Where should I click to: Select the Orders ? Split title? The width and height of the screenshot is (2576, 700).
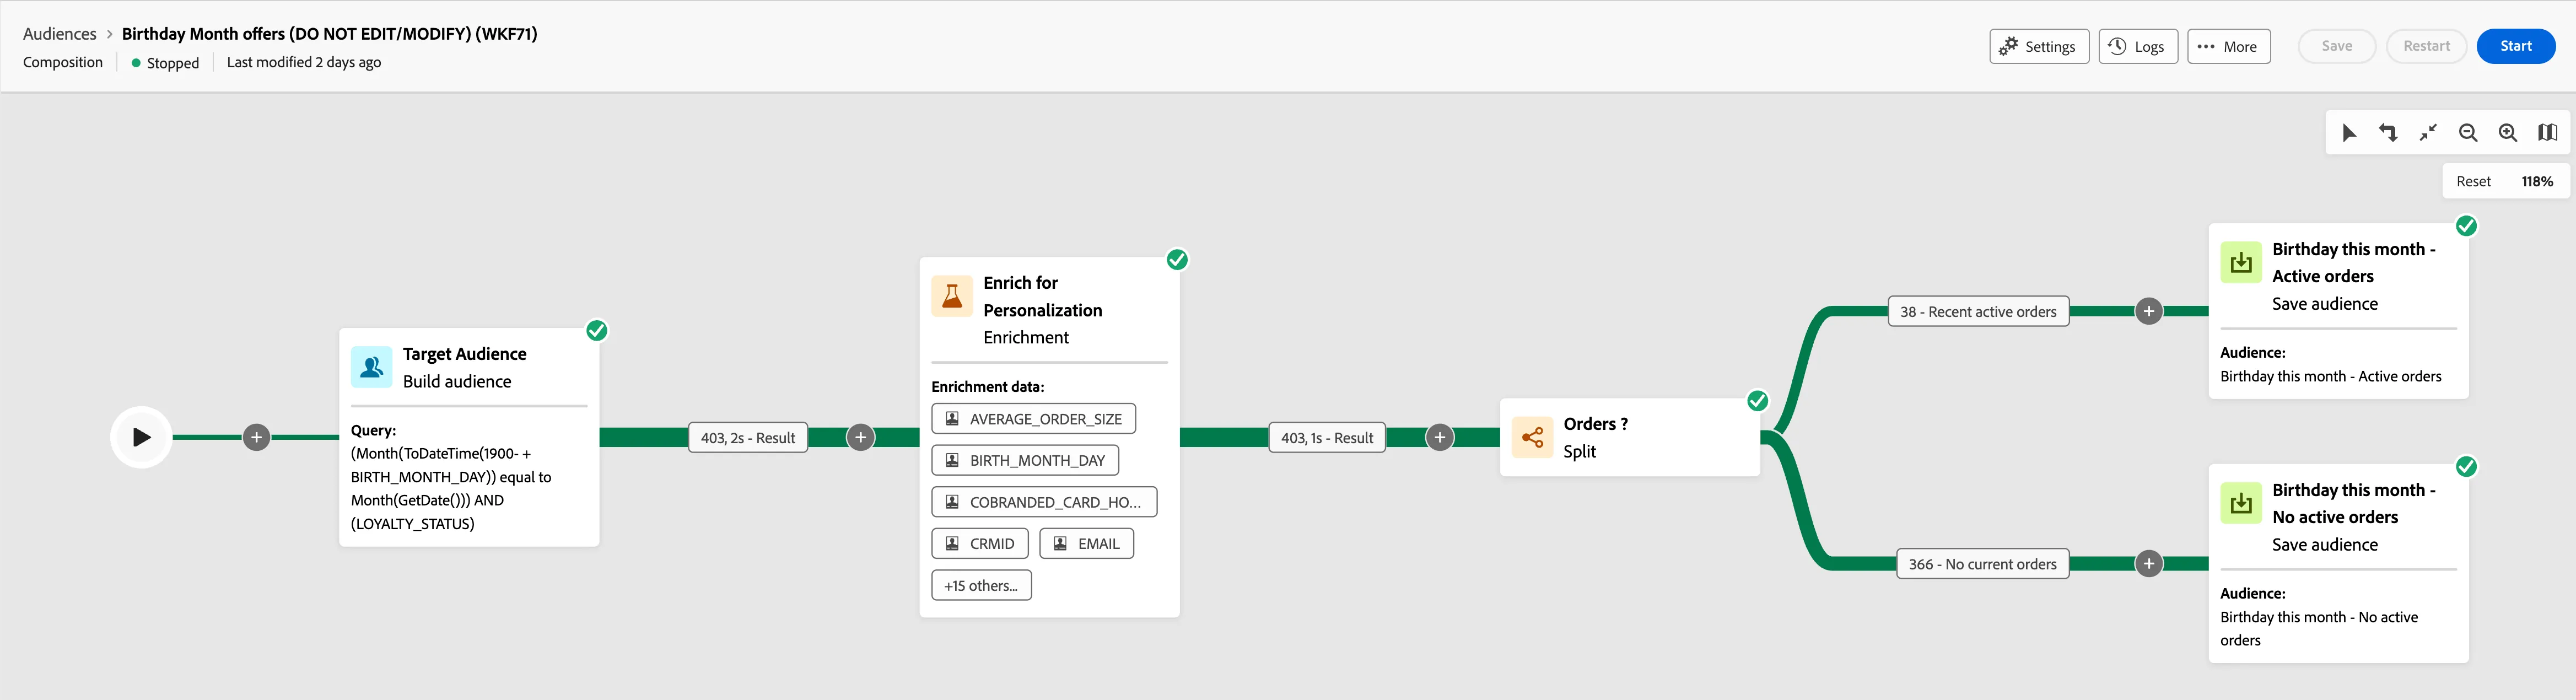point(1595,424)
